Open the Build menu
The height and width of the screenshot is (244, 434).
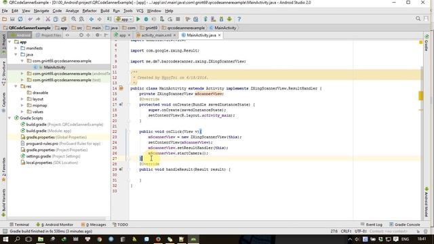click(x=104, y=11)
